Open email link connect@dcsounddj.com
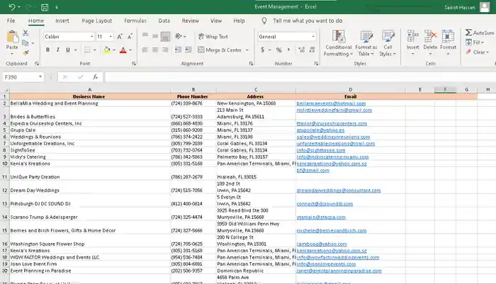Viewport: 496px width, 284px height. pyautogui.click(x=325, y=204)
